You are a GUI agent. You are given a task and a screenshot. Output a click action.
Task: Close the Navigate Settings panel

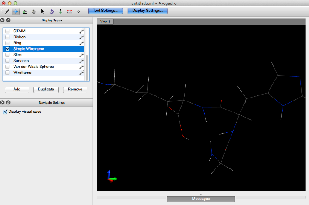pyautogui.click(x=3, y=103)
